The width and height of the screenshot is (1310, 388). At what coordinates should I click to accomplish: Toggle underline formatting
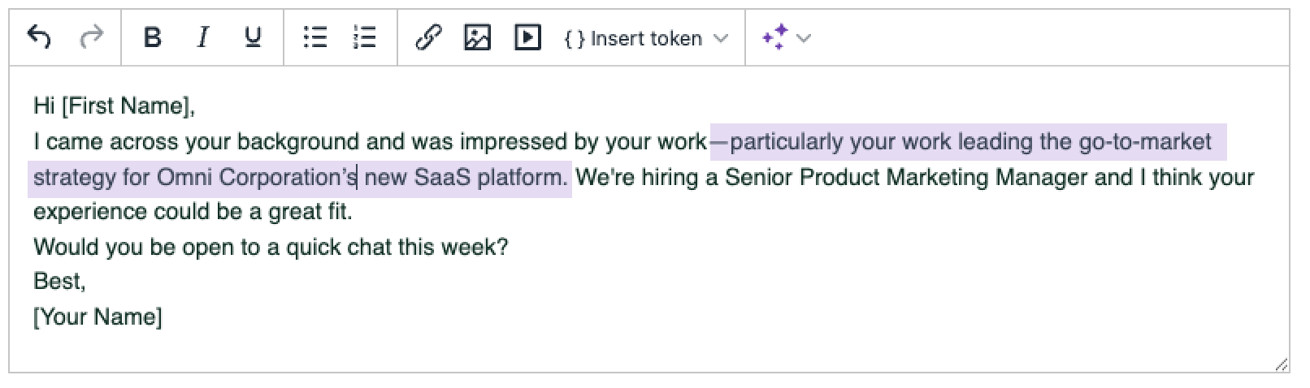pyautogui.click(x=253, y=37)
